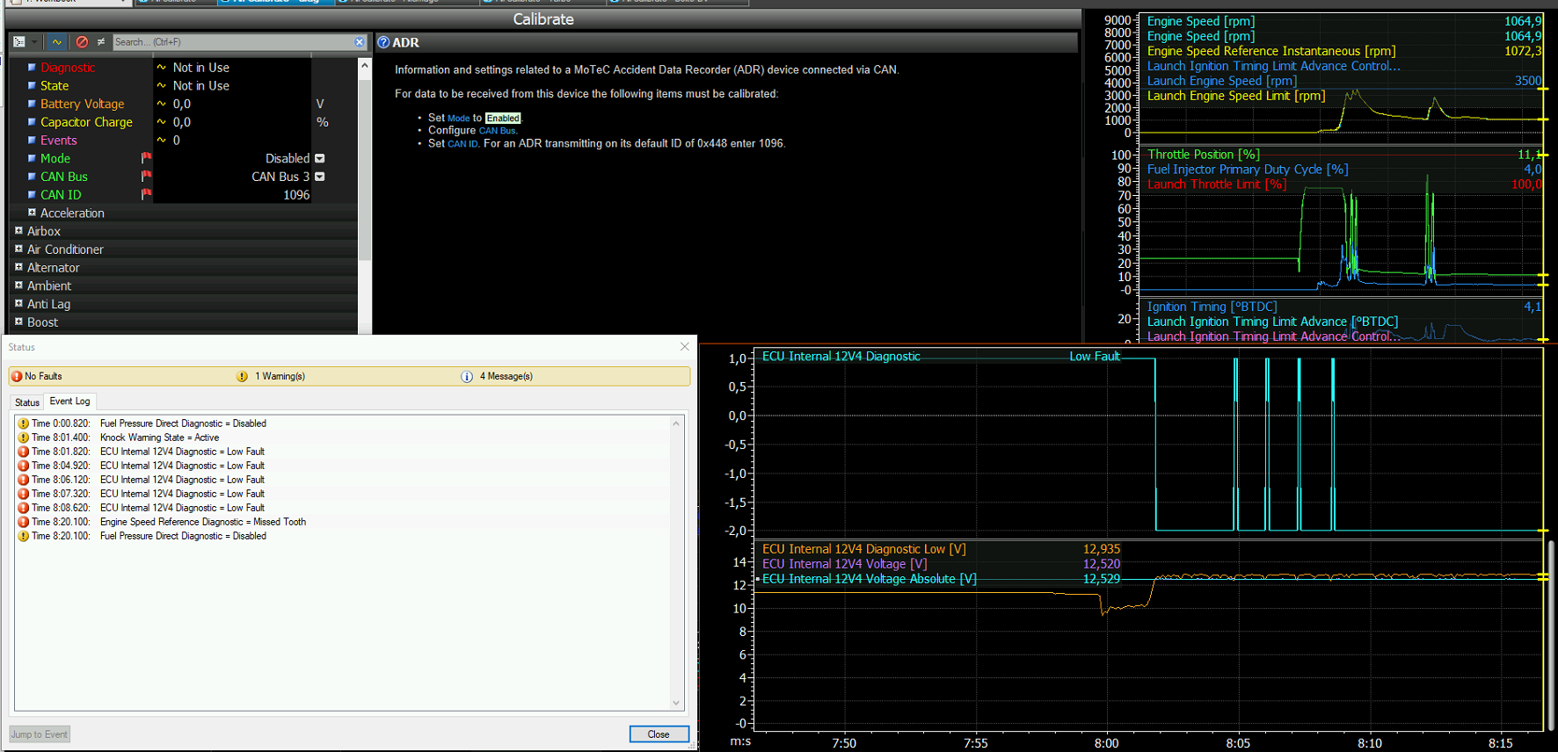
Task: Click the tree view layout icon
Action: click(x=19, y=41)
